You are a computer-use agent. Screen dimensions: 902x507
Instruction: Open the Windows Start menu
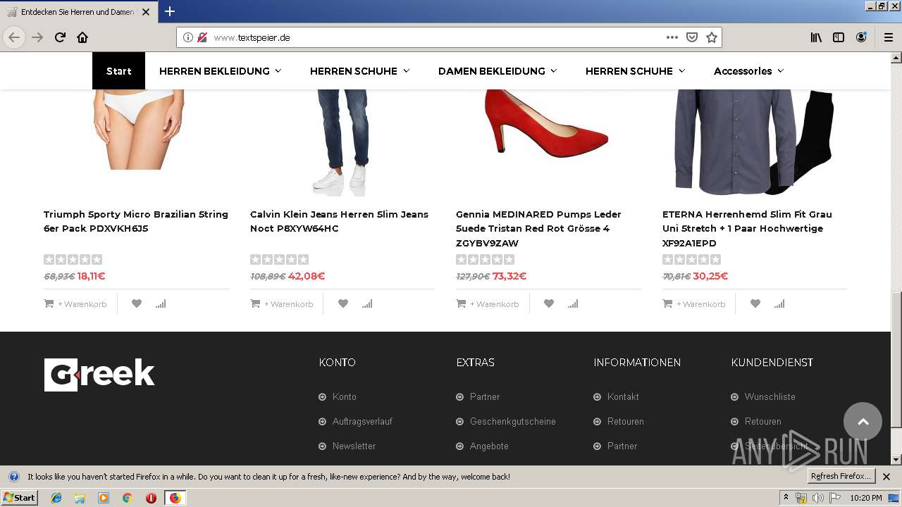(19, 498)
